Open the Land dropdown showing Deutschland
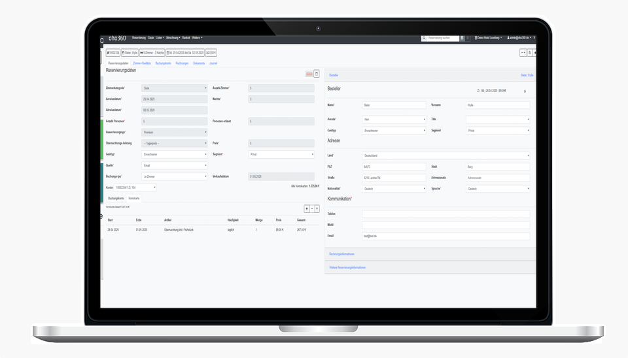628x358 pixels. coord(445,155)
